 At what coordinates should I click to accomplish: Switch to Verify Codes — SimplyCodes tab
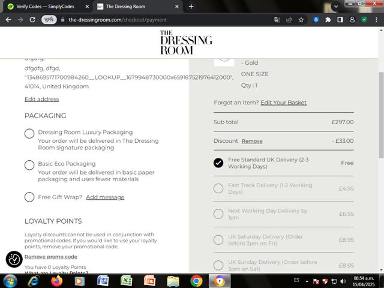pos(47,7)
